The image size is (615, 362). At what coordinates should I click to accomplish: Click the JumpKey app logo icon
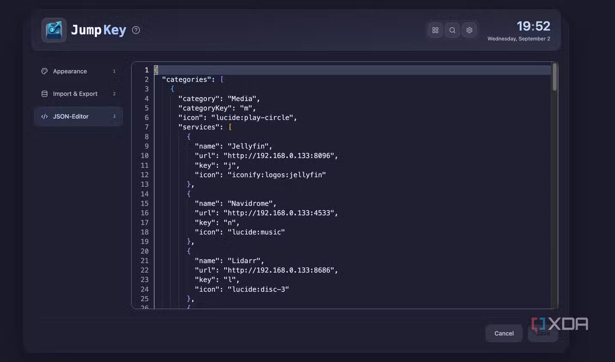[54, 30]
